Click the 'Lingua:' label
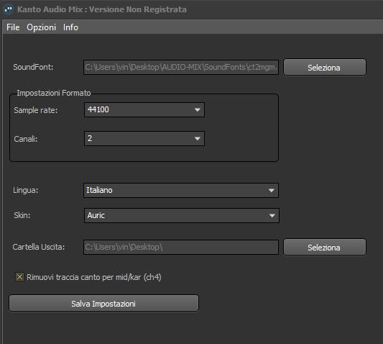383x344 pixels. tap(26, 190)
